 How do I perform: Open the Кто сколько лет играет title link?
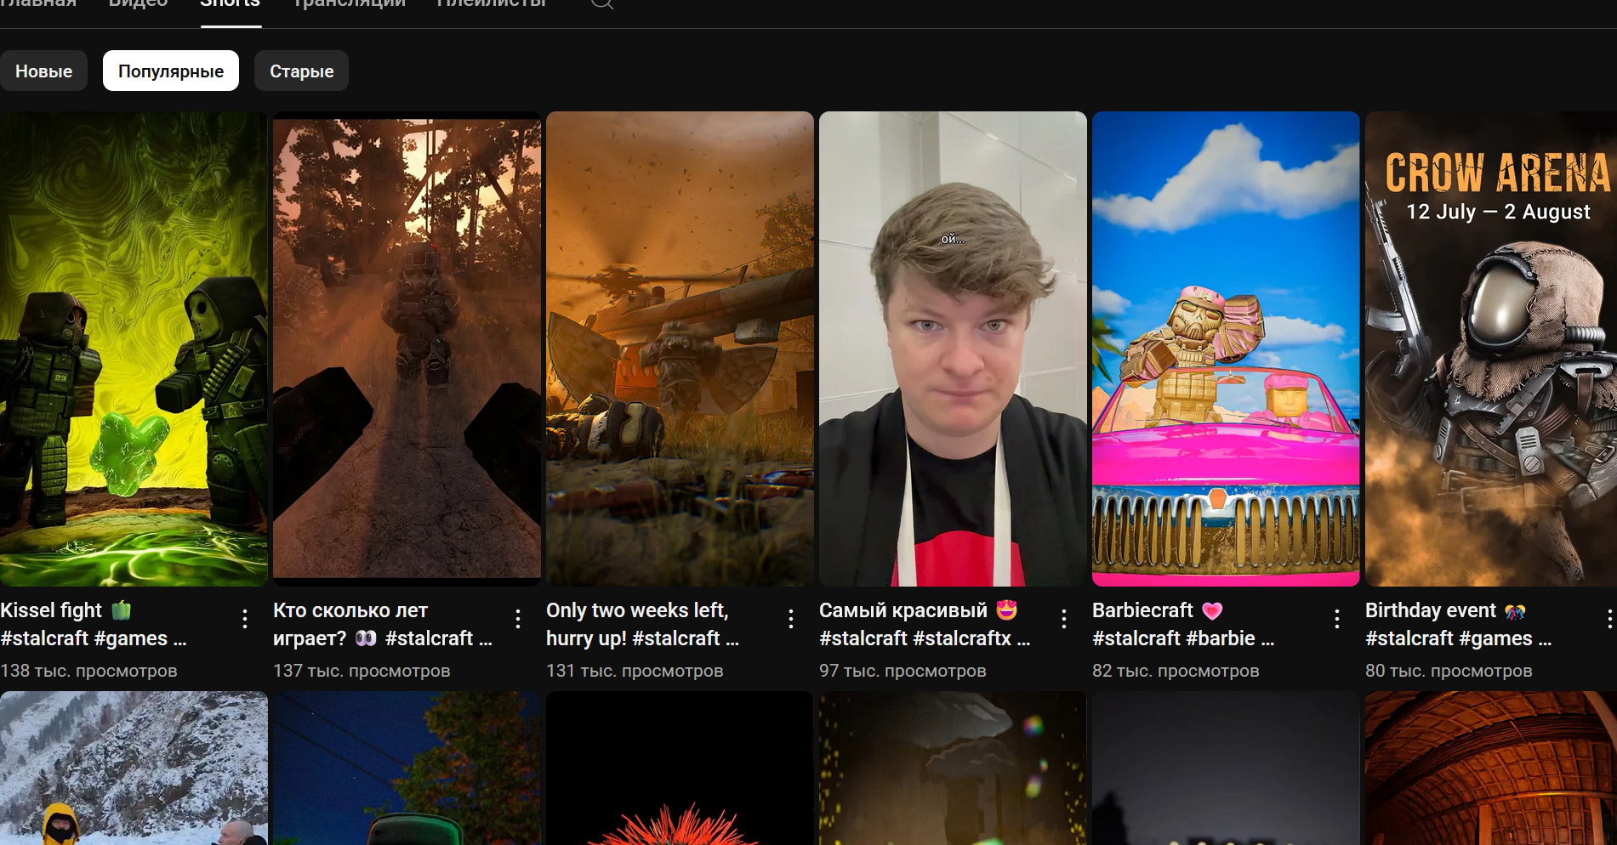pyautogui.click(x=383, y=624)
